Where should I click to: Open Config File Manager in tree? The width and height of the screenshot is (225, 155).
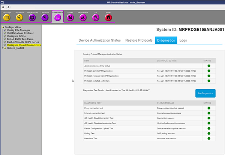pyautogui.click(x=19, y=31)
